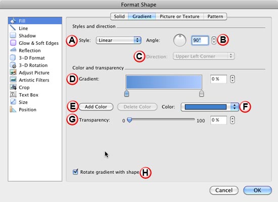Viewport: 278px width, 202px height.
Task: Click the Size category icon
Action: (x=13, y=102)
